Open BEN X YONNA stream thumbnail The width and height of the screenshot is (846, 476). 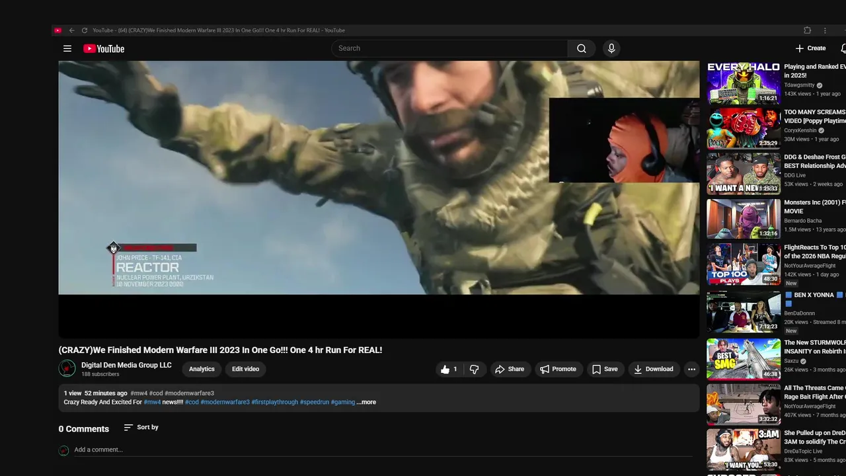[744, 311]
